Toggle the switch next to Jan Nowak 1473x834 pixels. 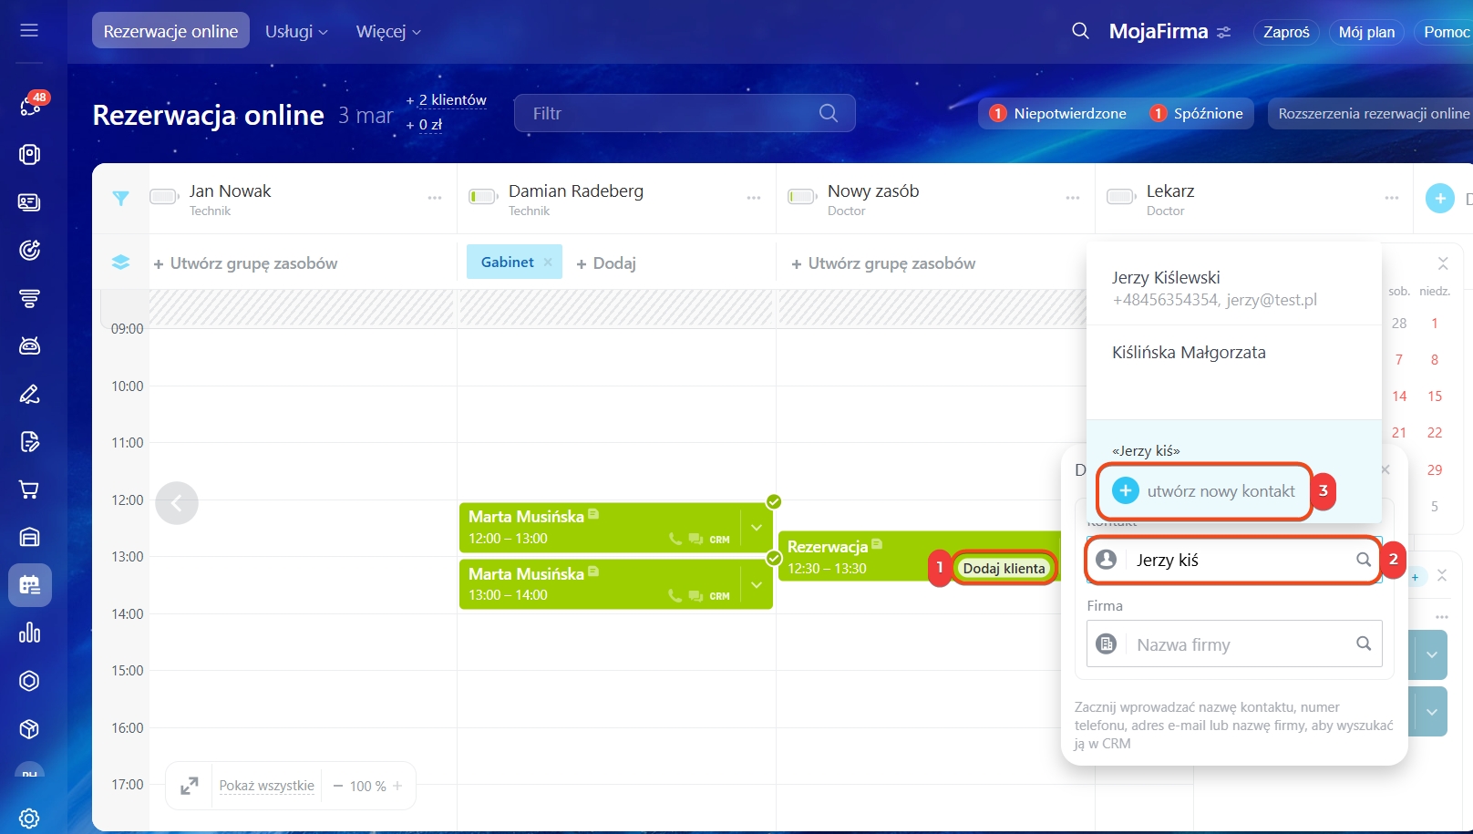164,197
